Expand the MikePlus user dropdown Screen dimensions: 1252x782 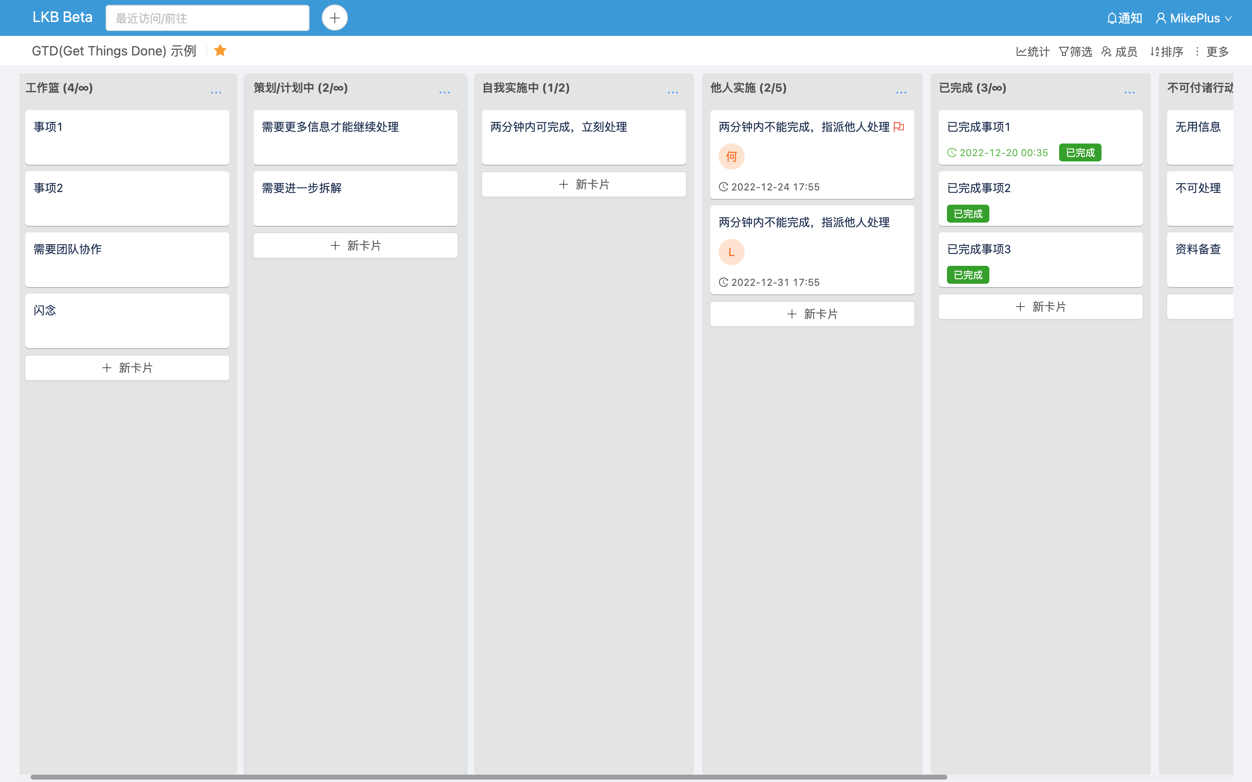(x=1194, y=18)
